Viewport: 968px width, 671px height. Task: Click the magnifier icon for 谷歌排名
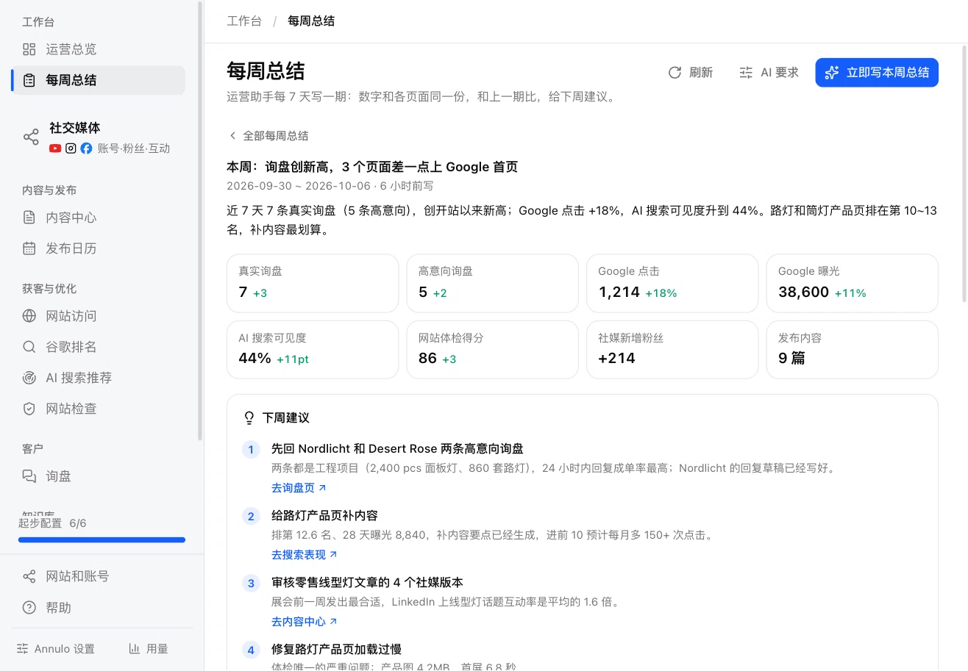(29, 347)
